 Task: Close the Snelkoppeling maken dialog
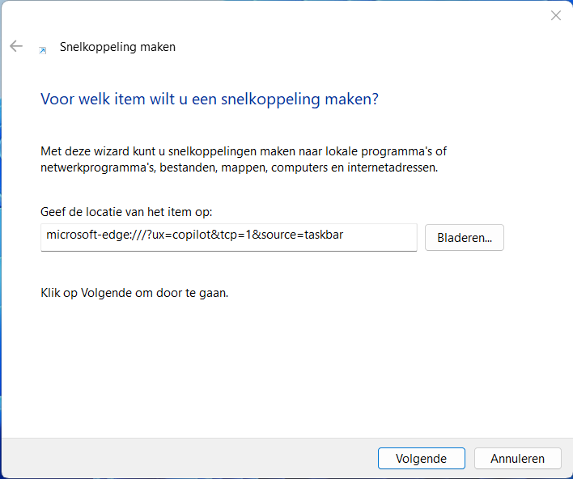555,15
